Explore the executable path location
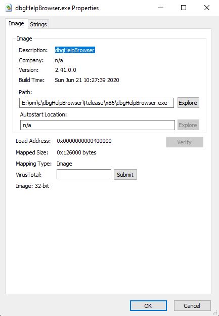This screenshot has width=219, height=316. (188, 103)
